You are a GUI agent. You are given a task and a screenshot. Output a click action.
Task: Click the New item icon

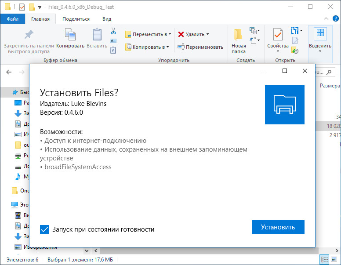(x=253, y=30)
